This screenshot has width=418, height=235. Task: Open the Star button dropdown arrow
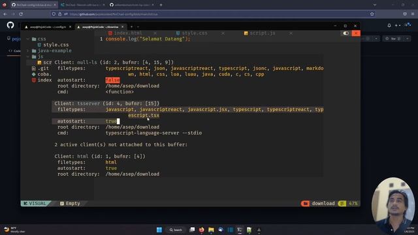coord(408,39)
